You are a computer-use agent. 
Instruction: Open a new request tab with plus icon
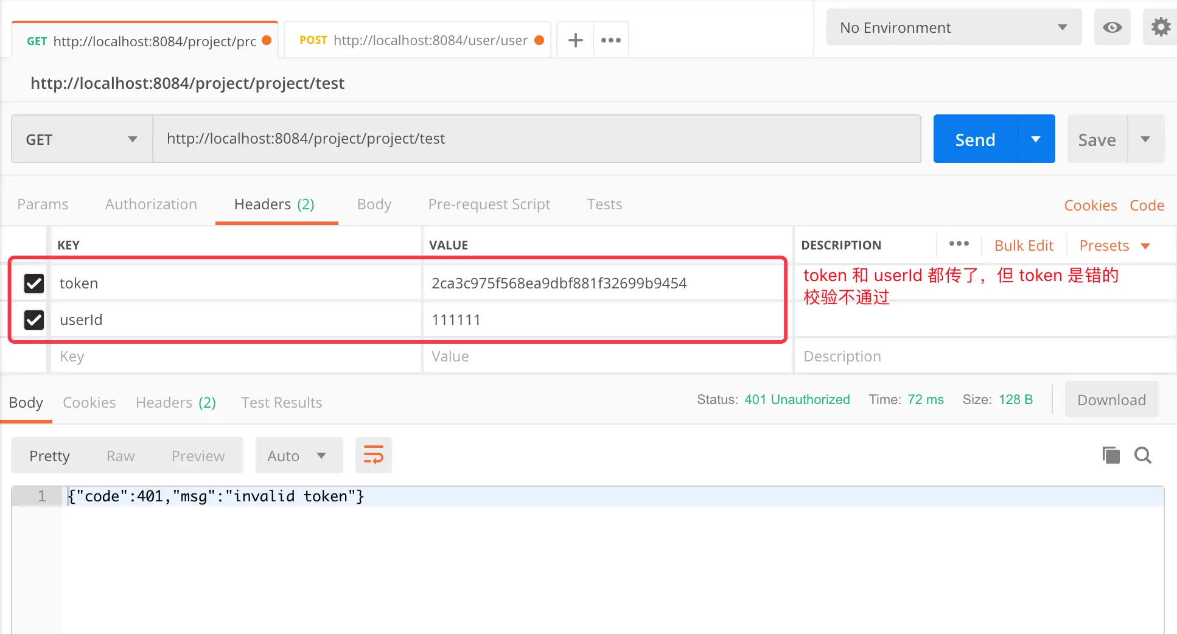click(575, 40)
